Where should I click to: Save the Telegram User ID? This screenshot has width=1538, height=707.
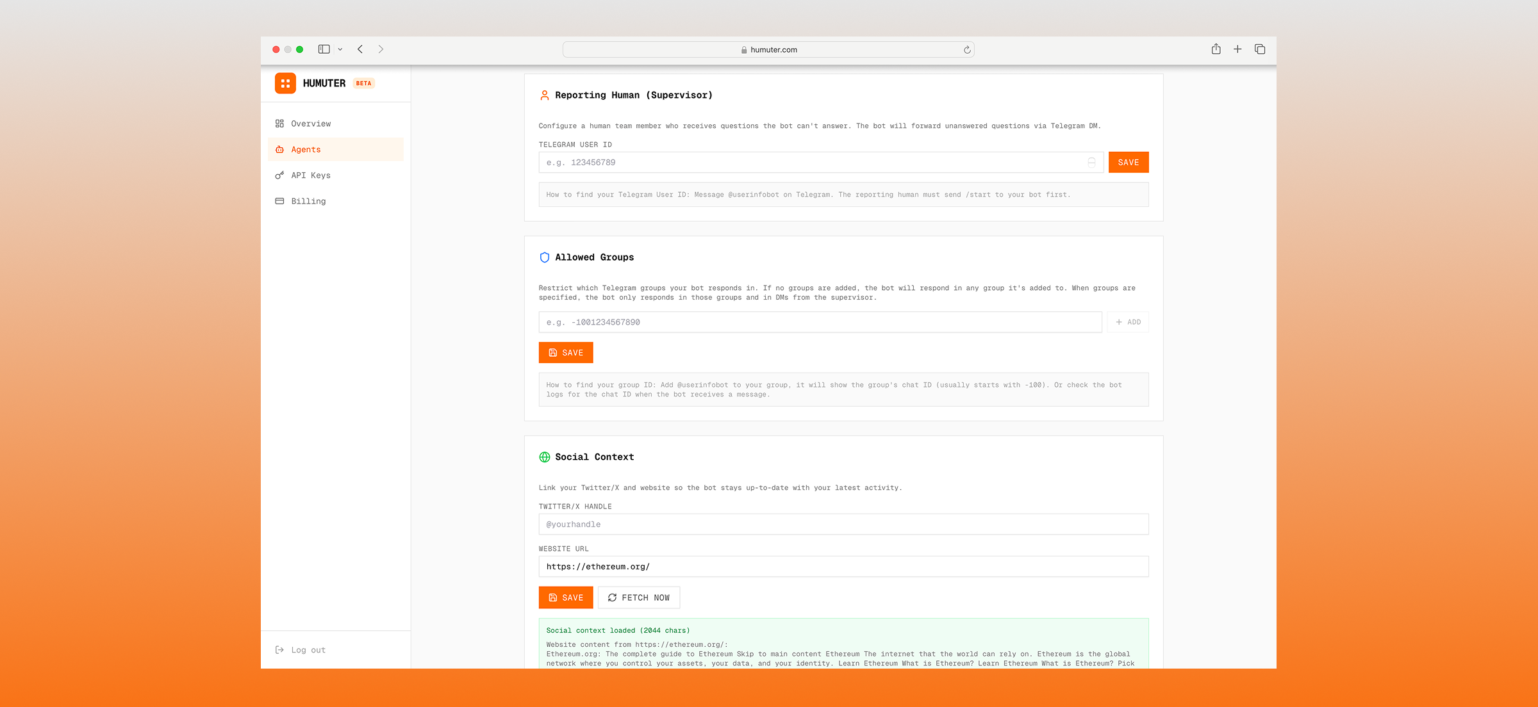pos(1128,163)
